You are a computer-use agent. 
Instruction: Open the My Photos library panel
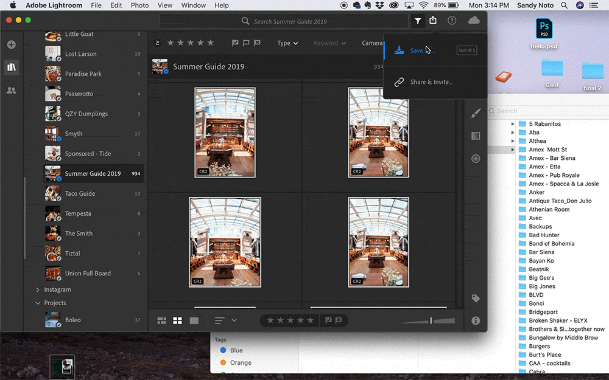coord(11,67)
